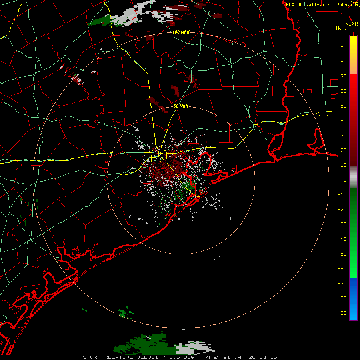
Task: Click the '100 NMI' range ring label
Action: click(181, 32)
